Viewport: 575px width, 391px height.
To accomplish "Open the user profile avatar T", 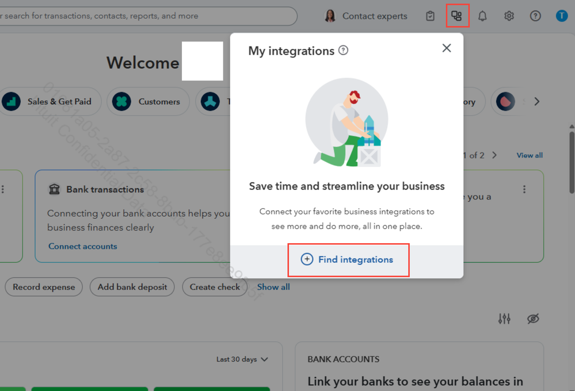I will (561, 16).
